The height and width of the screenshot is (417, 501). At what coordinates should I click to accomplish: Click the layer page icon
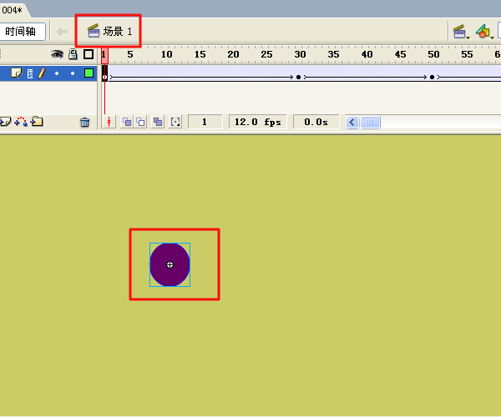(x=17, y=73)
